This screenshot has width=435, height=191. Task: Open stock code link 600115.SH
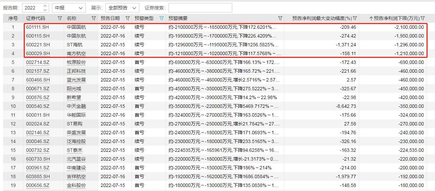click(38, 36)
